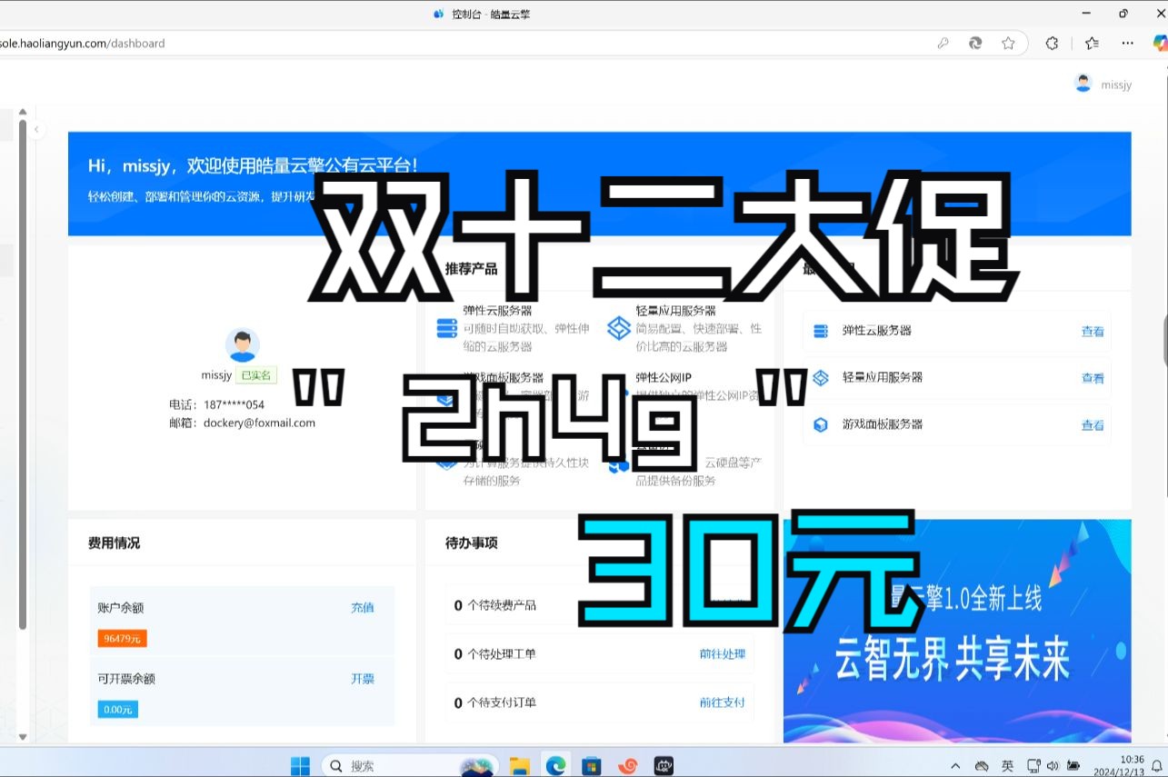1168x777 pixels.
Task: Click 充值 next to 账户余额
Action: (x=363, y=607)
